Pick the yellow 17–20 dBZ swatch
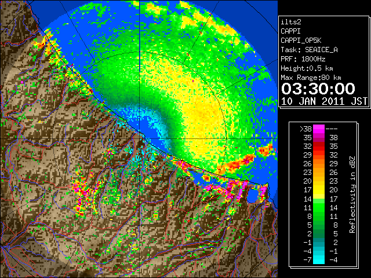The width and height of the screenshot is (371, 278). 319,190
